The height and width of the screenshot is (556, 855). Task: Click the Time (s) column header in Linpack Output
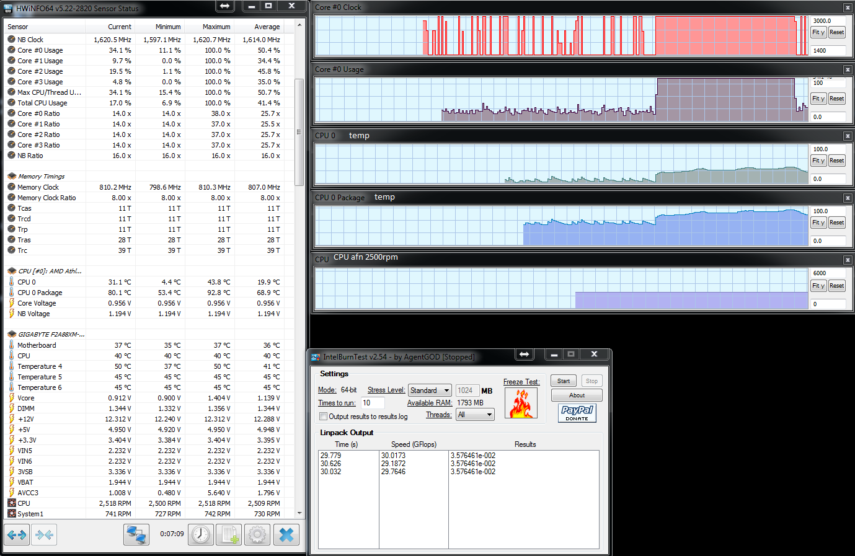pos(347,444)
